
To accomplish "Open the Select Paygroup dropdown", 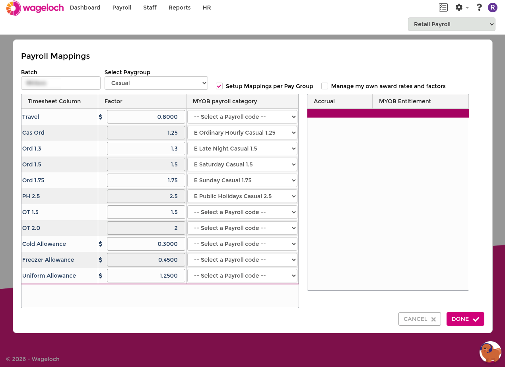I will pyautogui.click(x=156, y=83).
